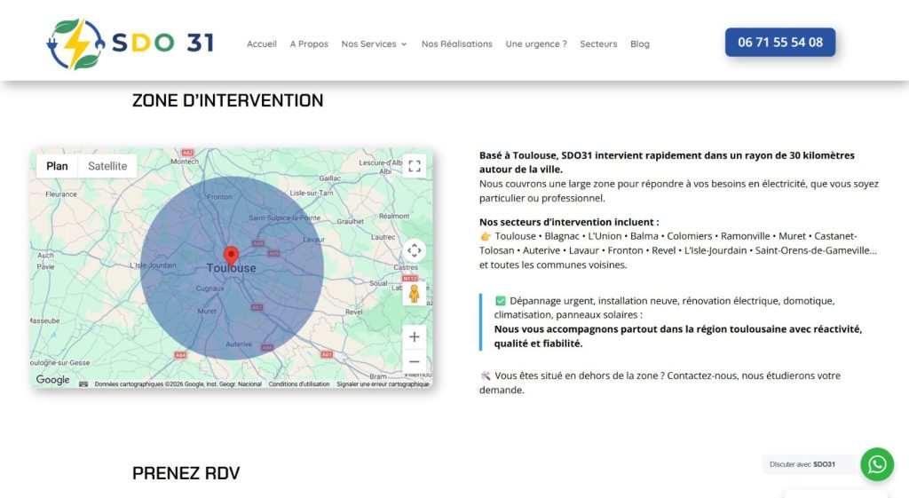
Task: Switch map to Satellite view
Action: [x=107, y=166]
